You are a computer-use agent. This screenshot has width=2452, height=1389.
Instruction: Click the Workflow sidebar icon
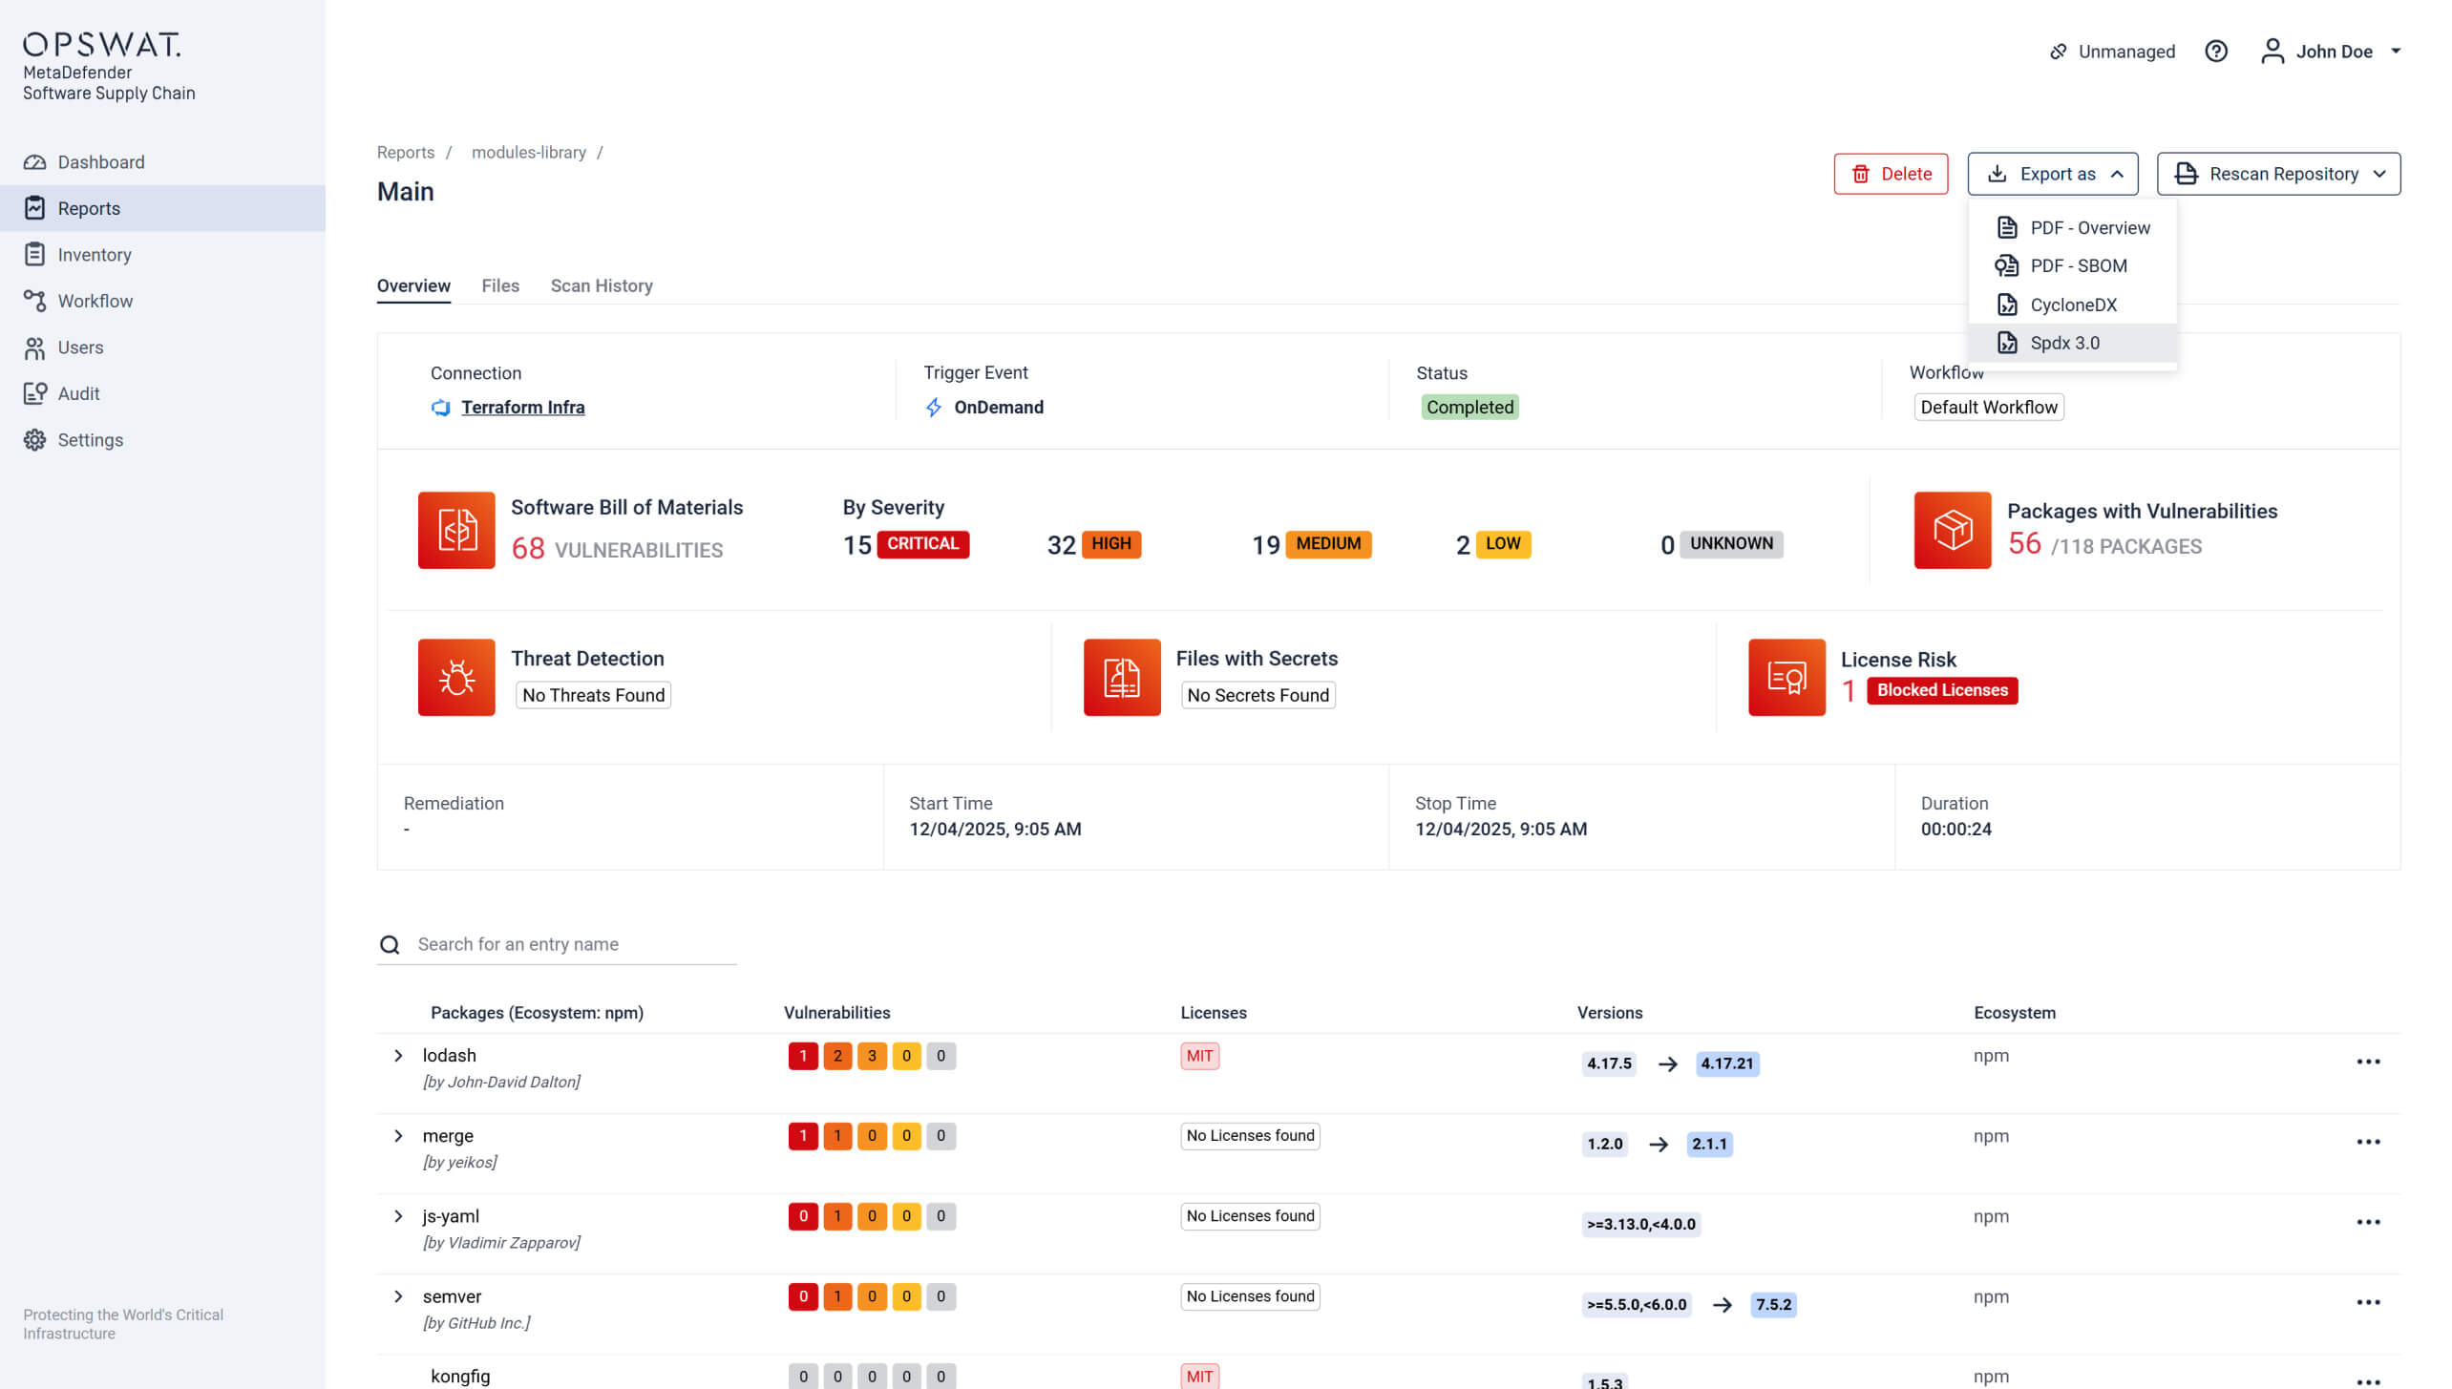point(34,301)
